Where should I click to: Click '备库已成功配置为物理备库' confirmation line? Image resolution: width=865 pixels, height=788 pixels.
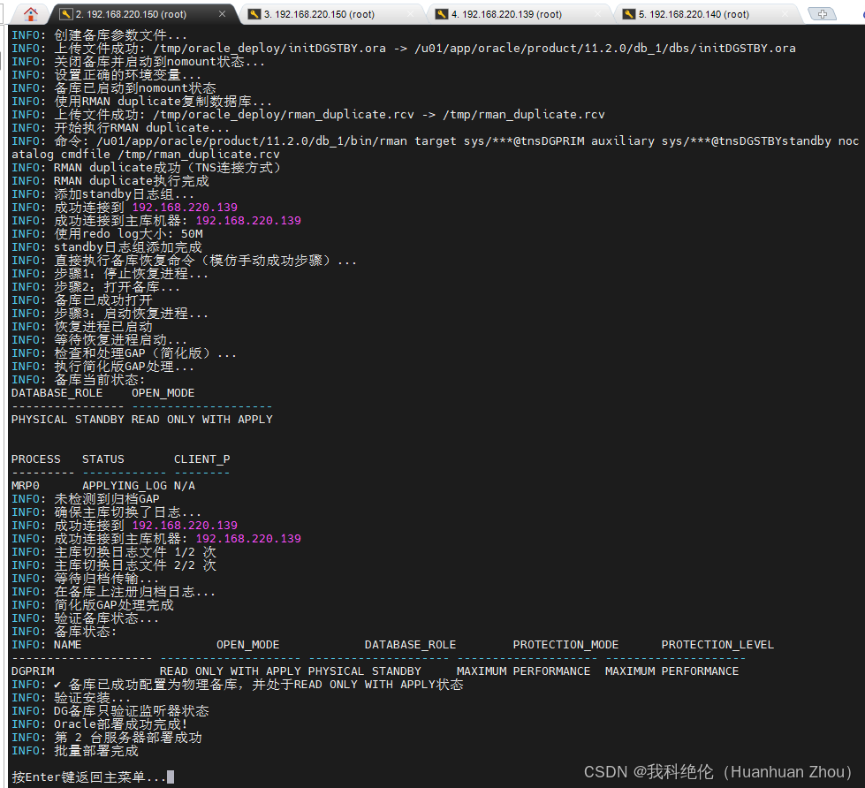click(x=237, y=684)
